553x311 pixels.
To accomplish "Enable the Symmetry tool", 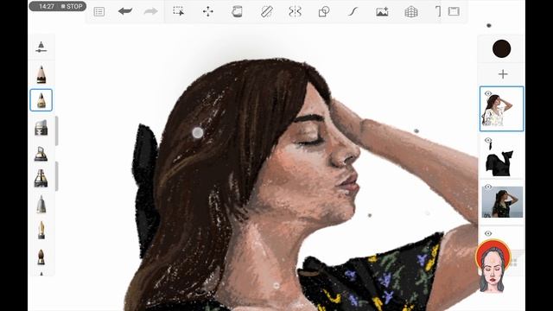I will [x=295, y=11].
